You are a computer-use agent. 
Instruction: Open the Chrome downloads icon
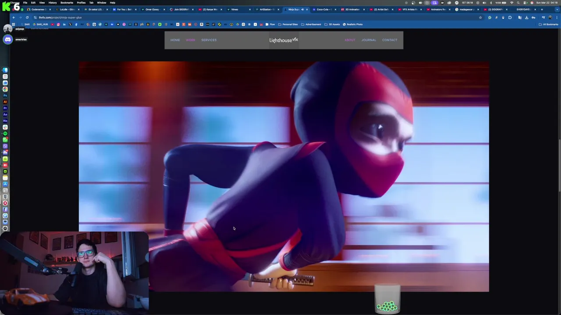(526, 17)
